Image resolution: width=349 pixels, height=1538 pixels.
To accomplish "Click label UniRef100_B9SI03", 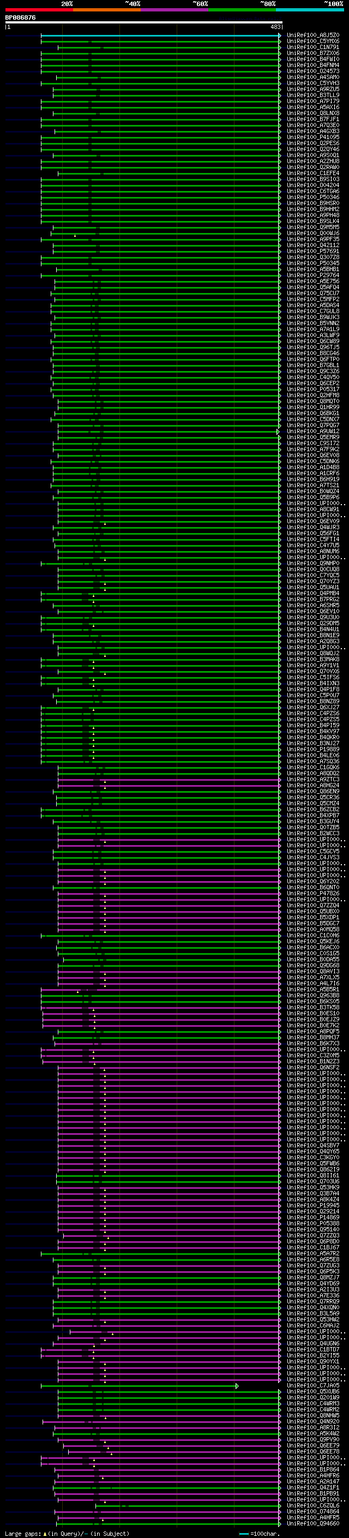I will (312, 179).
